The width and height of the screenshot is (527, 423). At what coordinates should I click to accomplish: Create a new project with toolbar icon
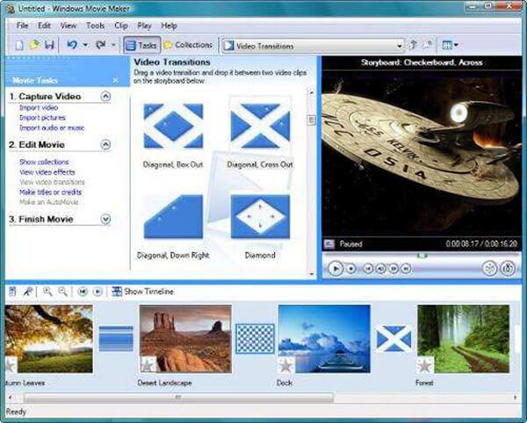click(x=19, y=45)
